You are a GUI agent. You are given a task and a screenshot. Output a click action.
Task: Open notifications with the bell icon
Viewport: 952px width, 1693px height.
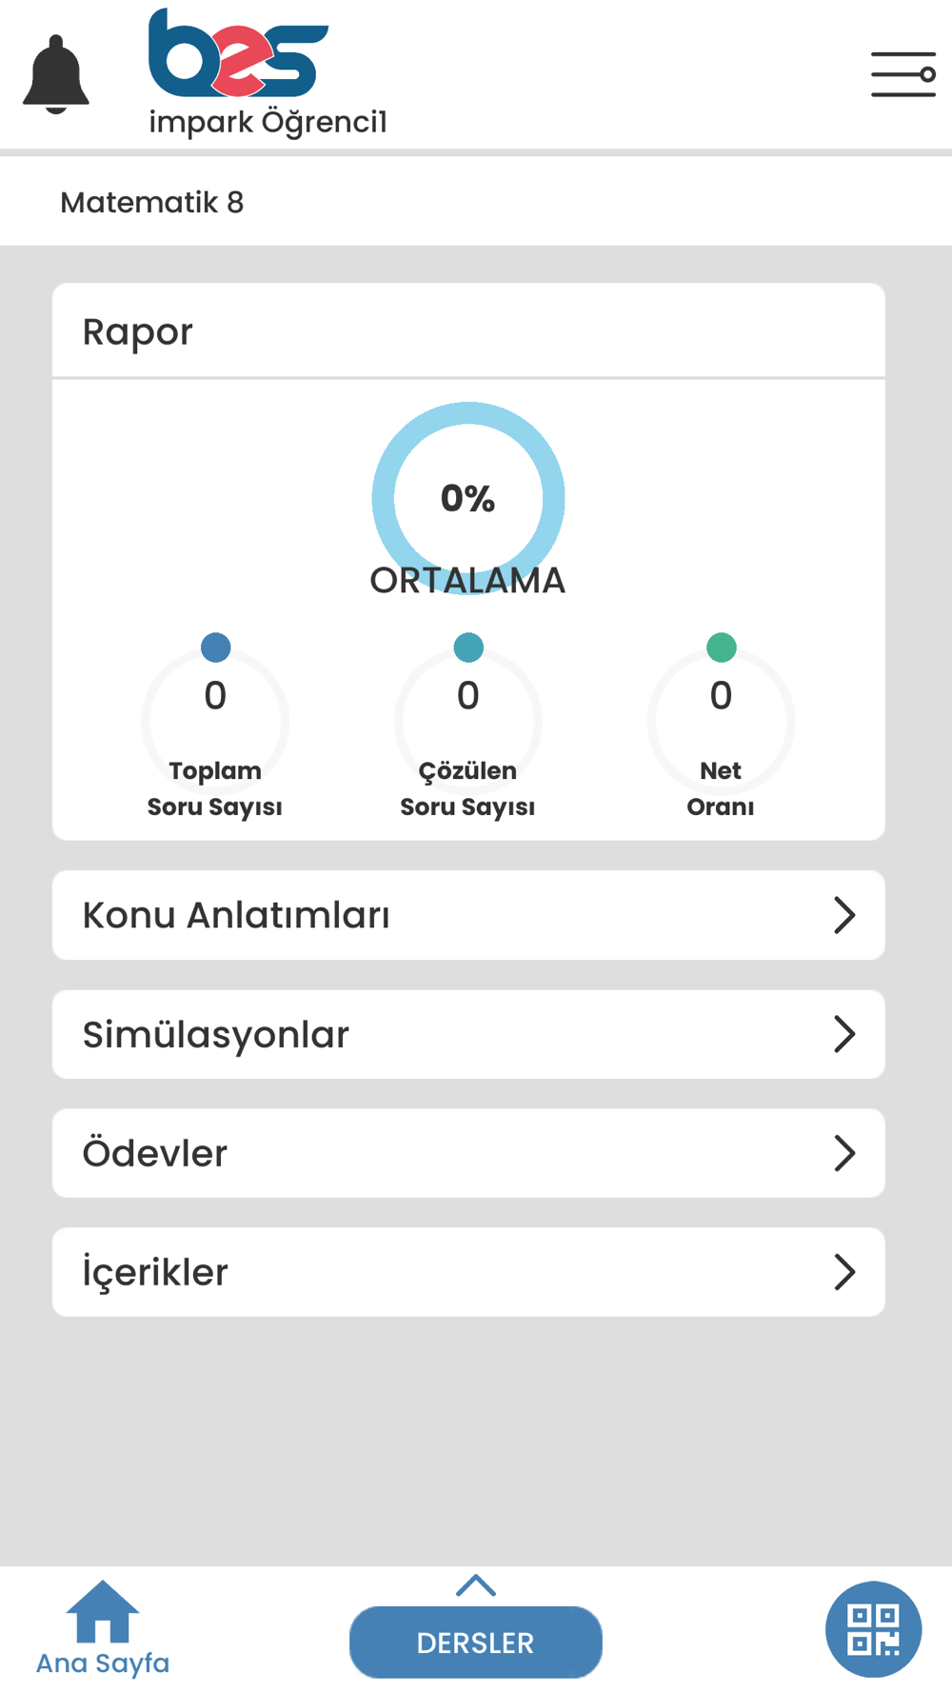[x=56, y=74]
